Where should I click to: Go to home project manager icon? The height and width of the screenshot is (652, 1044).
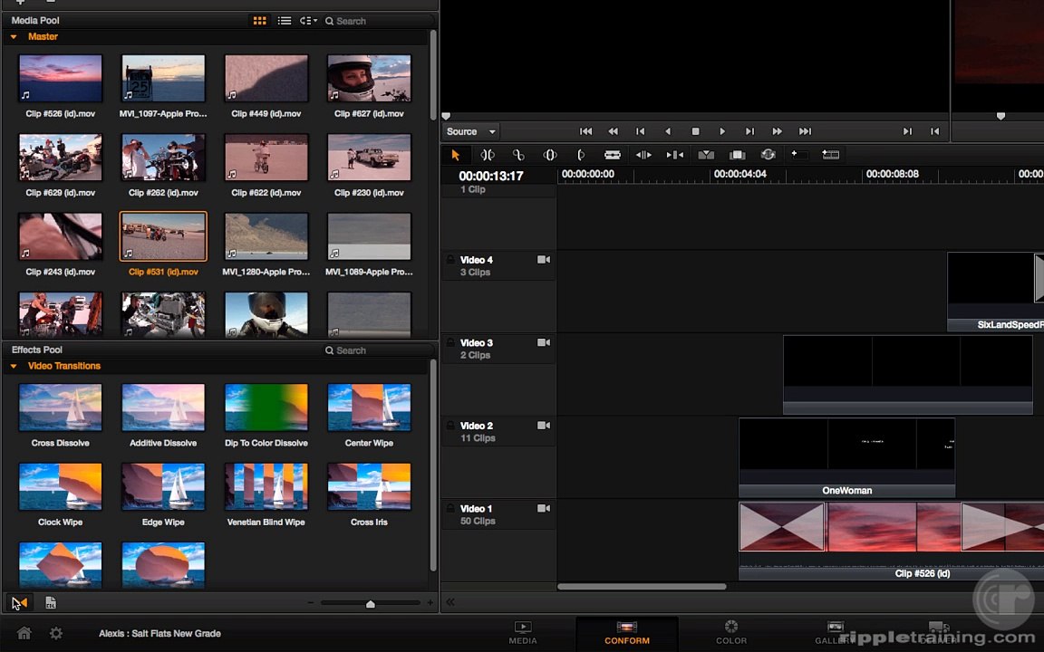pos(24,633)
